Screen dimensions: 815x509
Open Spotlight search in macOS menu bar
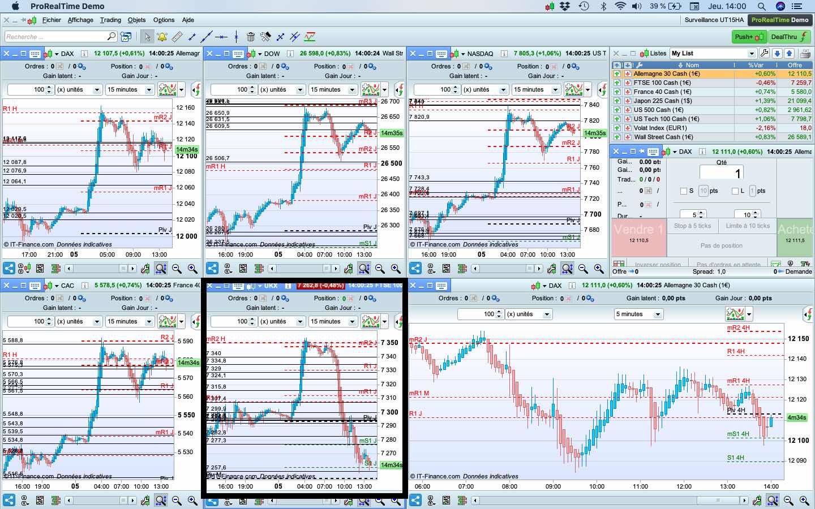(x=762, y=6)
